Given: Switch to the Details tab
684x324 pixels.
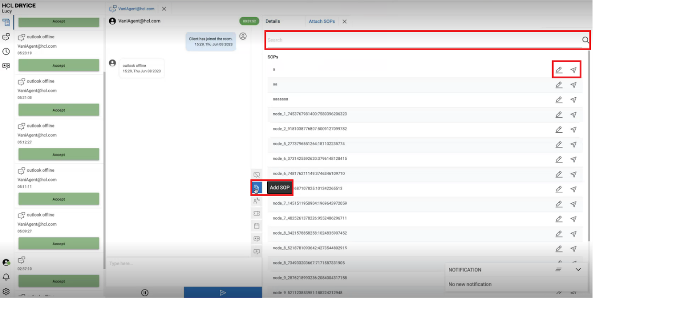Looking at the screenshot, I should point(272,21).
